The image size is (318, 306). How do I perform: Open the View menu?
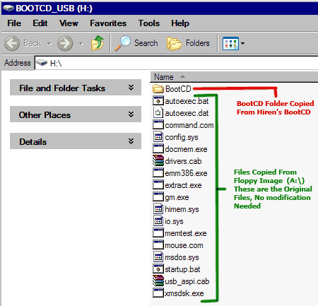tap(69, 23)
